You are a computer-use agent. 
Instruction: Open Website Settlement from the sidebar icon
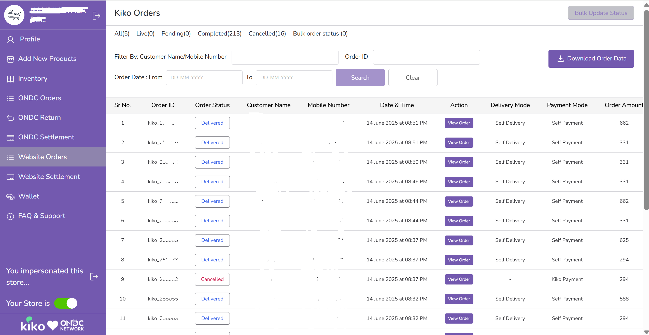click(x=10, y=177)
